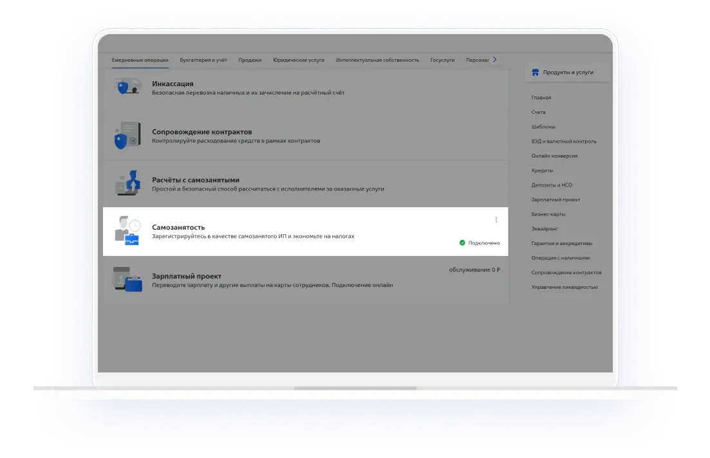
Task: Go to Эквайринг in the sidebar
Action: pos(544,228)
